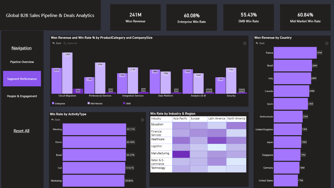Select Germany bar in country chart
Screen dimensions: 334x188
point(286,168)
